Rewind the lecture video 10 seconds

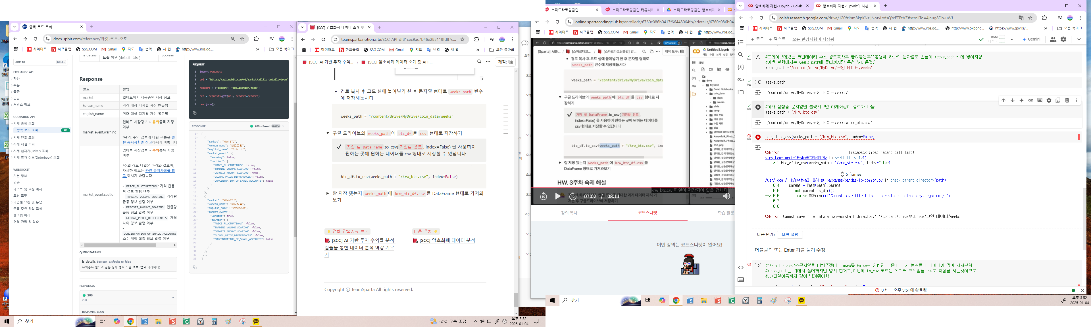point(544,196)
